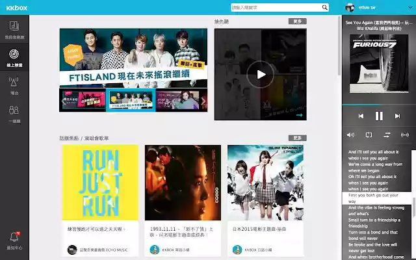The height and width of the screenshot is (260, 416).
Task: Select the highlighted FTISLAND banner thumbnail
Action: coord(131,100)
